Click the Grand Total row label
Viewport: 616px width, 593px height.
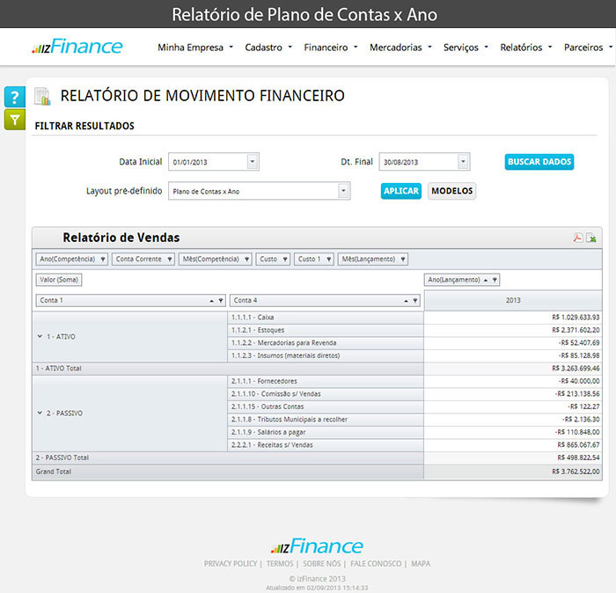(54, 472)
